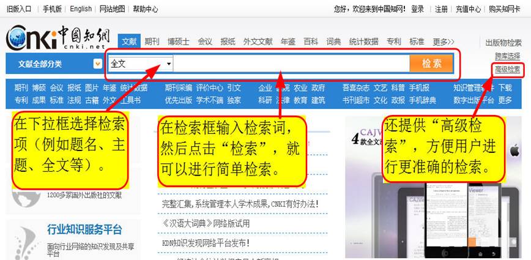The height and width of the screenshot is (260, 531).
Task: Open the 手机版 mobile version link
Action: coord(52,9)
